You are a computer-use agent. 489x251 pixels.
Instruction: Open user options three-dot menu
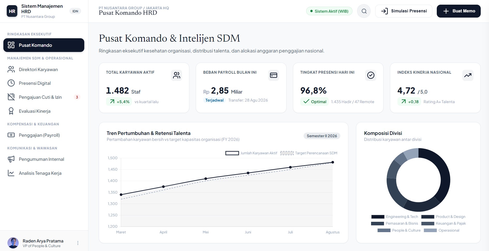coord(78,243)
